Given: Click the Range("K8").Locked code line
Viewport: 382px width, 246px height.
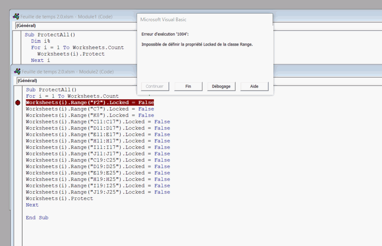Looking at the screenshot, I should (x=90, y=115).
